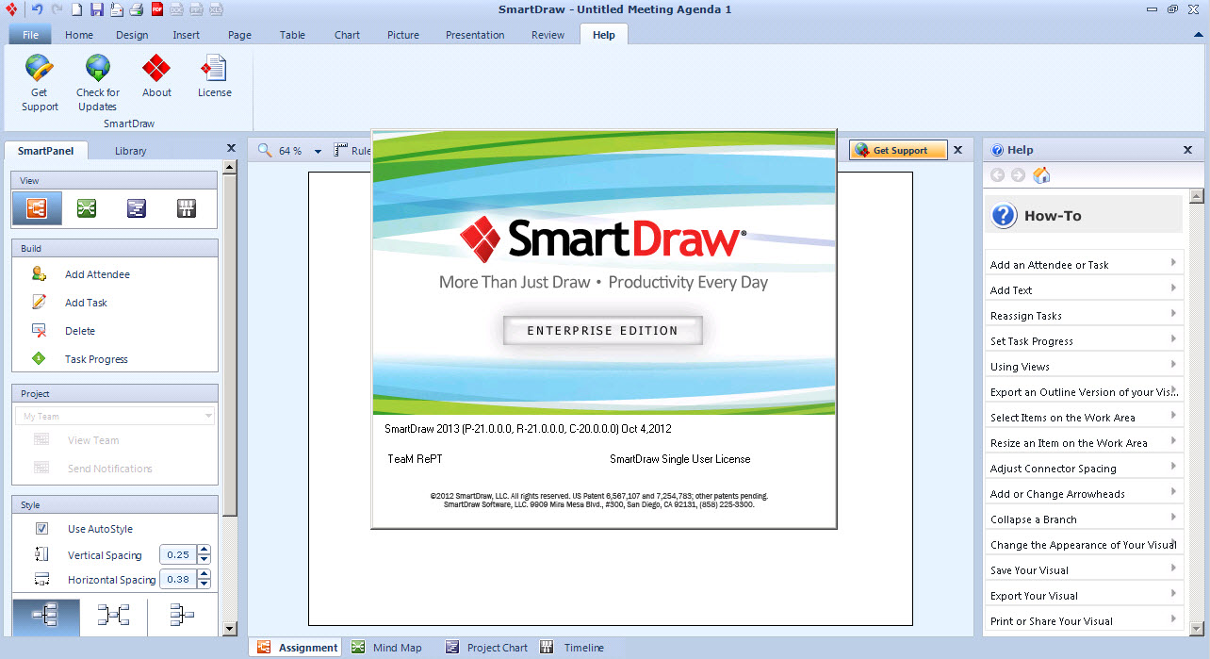This screenshot has width=1210, height=659.
Task: Expand the Collapse a Branch help topic
Action: (x=1084, y=519)
